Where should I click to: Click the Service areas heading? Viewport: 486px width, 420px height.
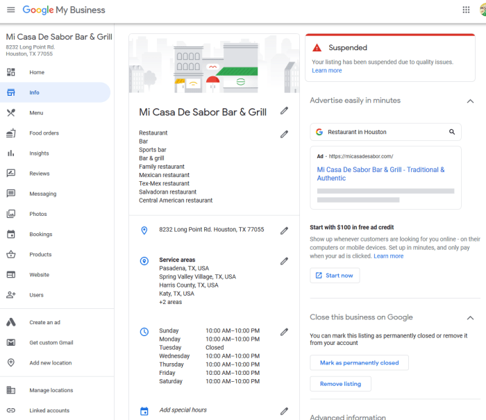point(177,260)
